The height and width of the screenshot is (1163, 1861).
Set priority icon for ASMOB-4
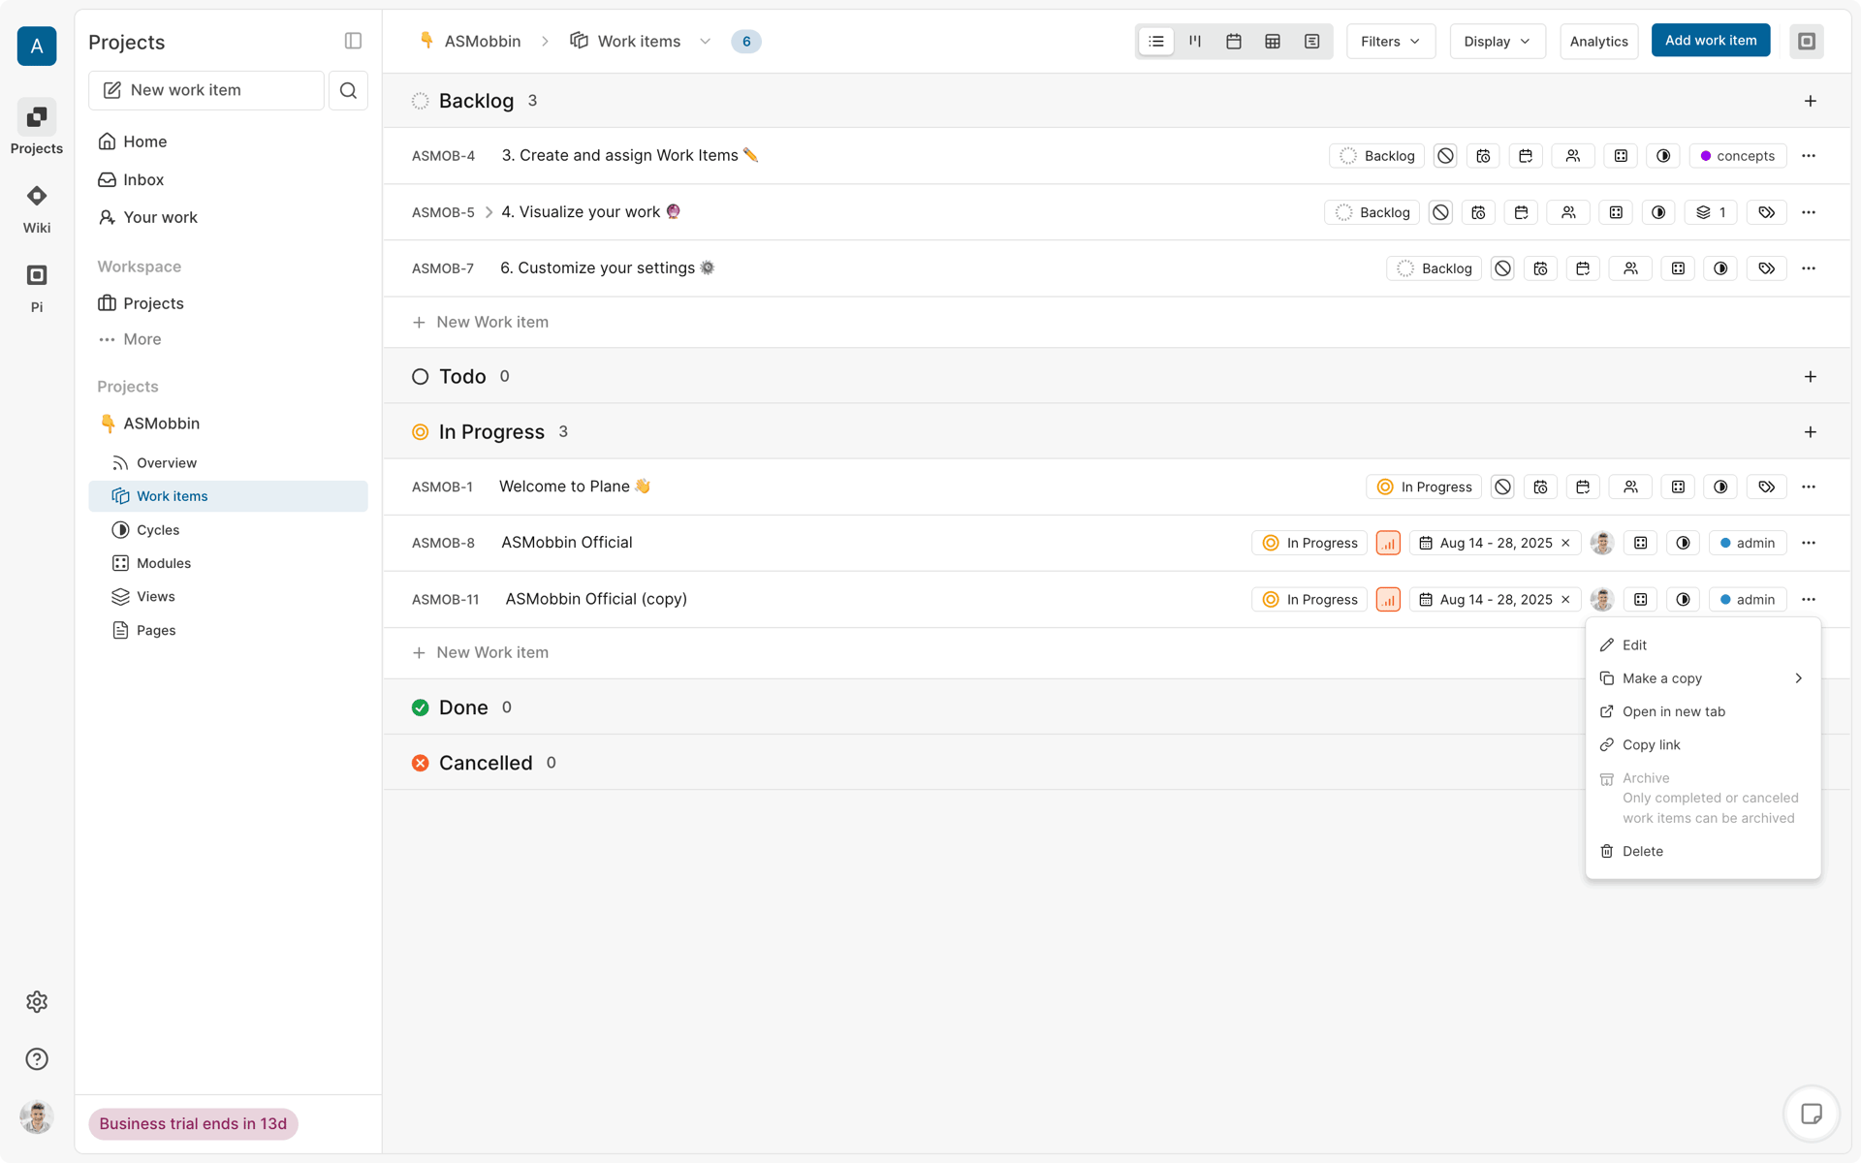click(1445, 156)
